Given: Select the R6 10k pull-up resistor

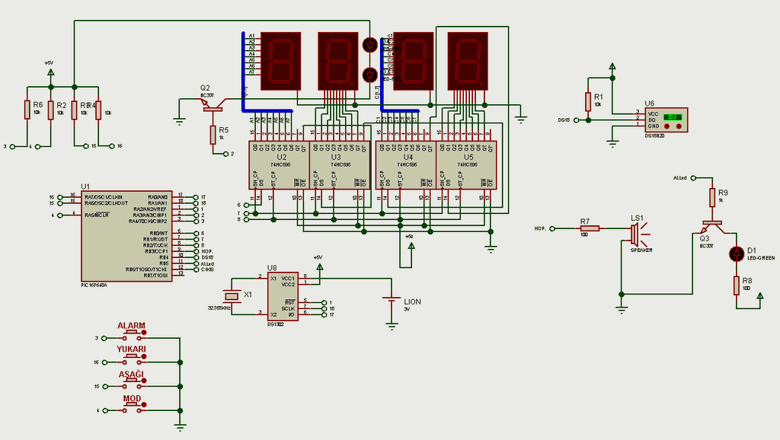Looking at the screenshot, I should click(x=27, y=110).
